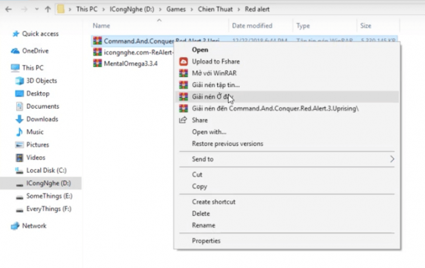The width and height of the screenshot is (425, 268).
Task: Go up one folder level
Action: (48, 9)
